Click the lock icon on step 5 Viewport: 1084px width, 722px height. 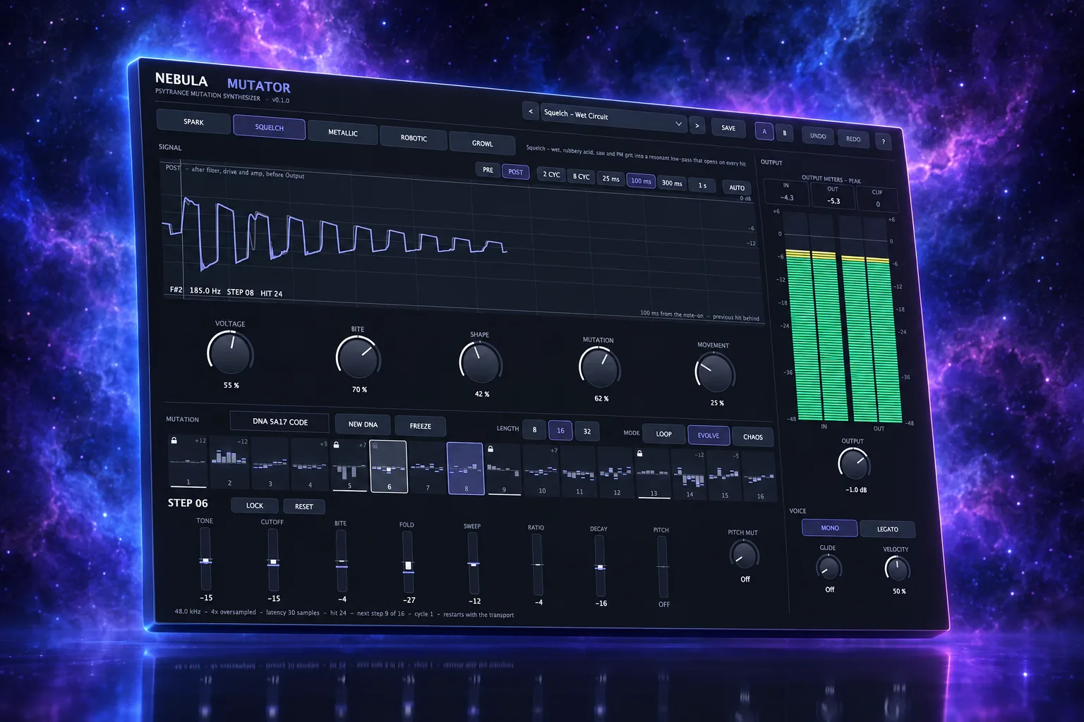(337, 445)
